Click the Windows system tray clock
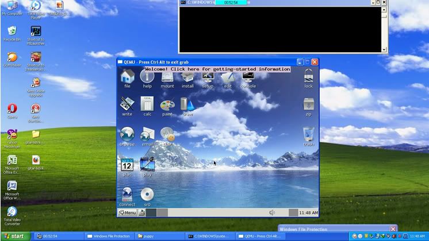 417,236
